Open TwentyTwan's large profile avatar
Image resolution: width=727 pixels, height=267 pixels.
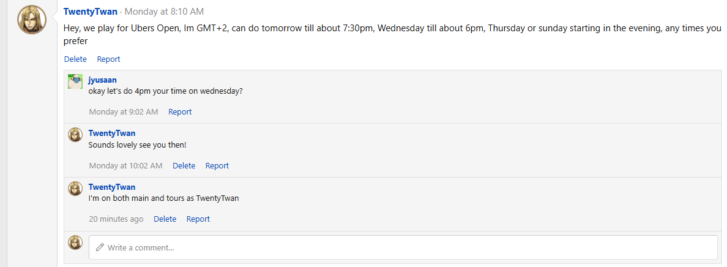pyautogui.click(x=32, y=20)
